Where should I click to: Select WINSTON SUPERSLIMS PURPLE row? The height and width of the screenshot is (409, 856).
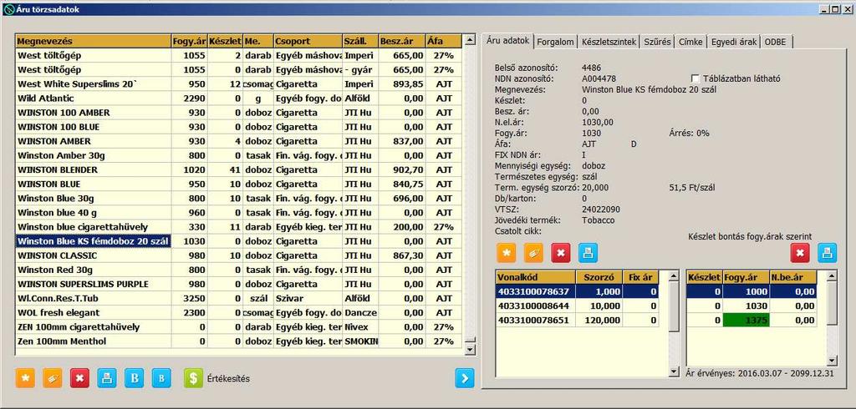(239, 284)
